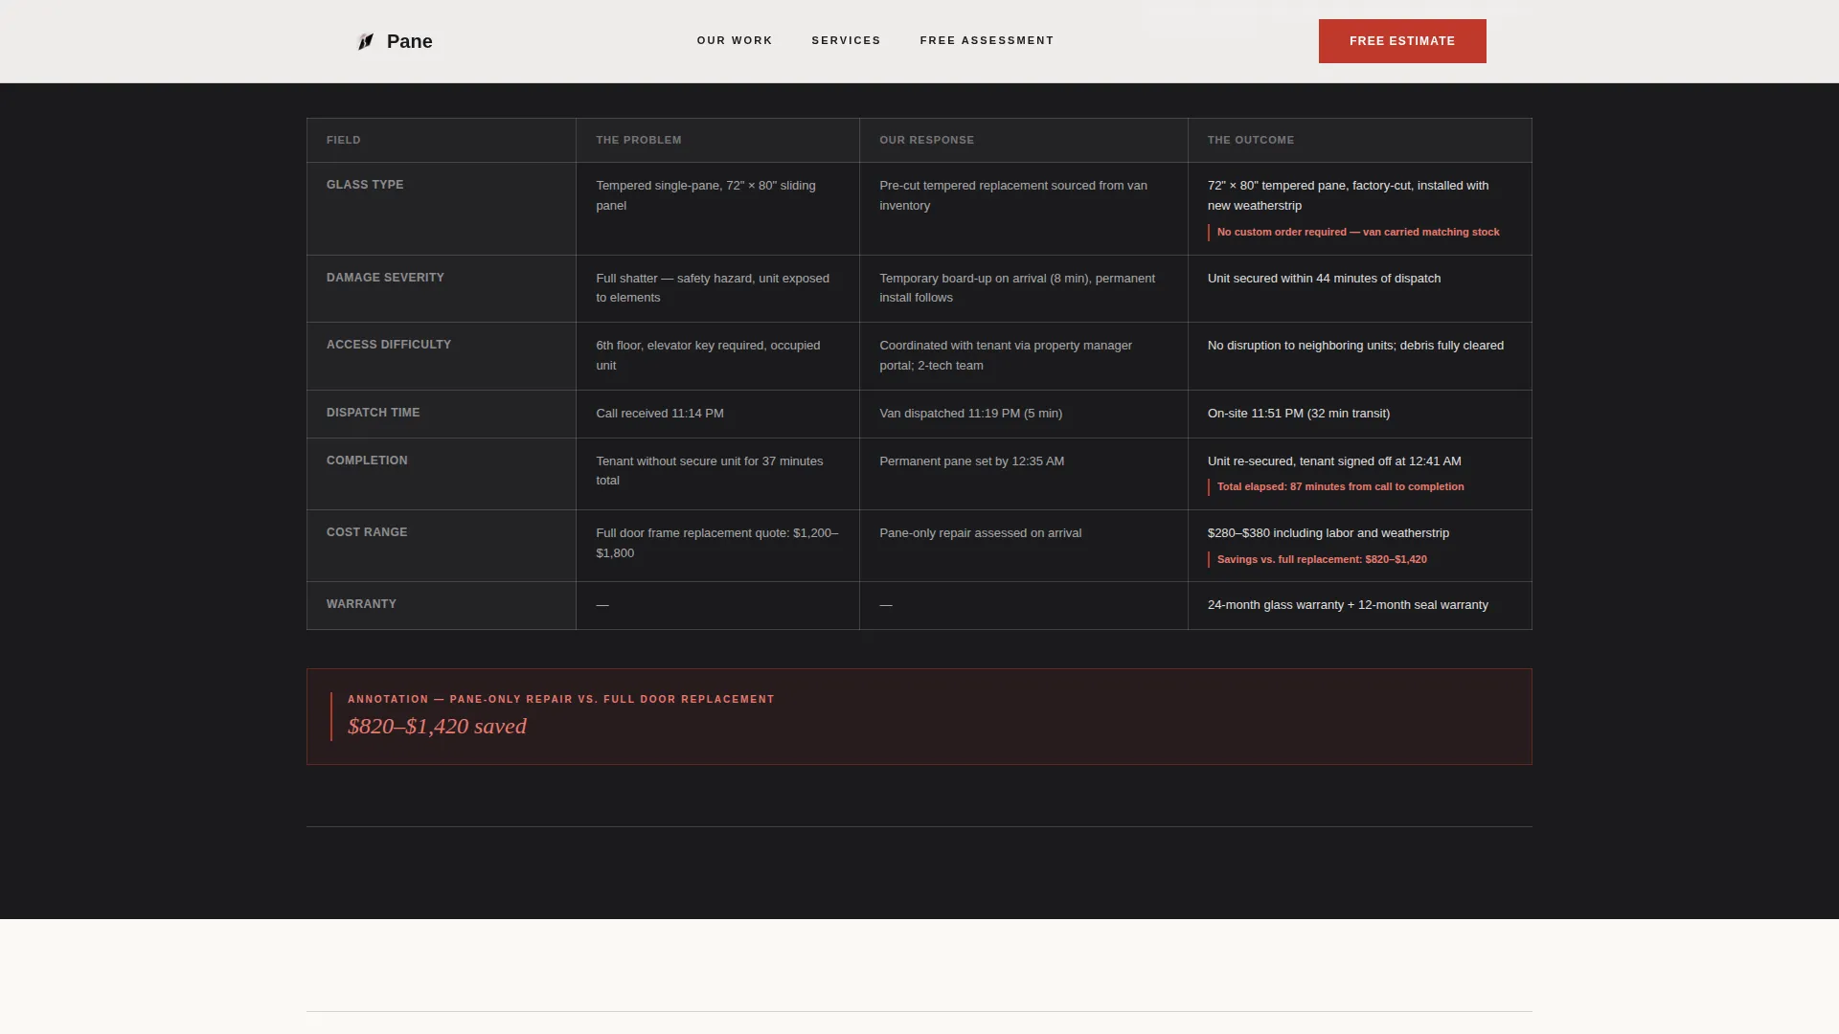Click the Access Difficulty row label
The height and width of the screenshot is (1034, 1839).
389,345
